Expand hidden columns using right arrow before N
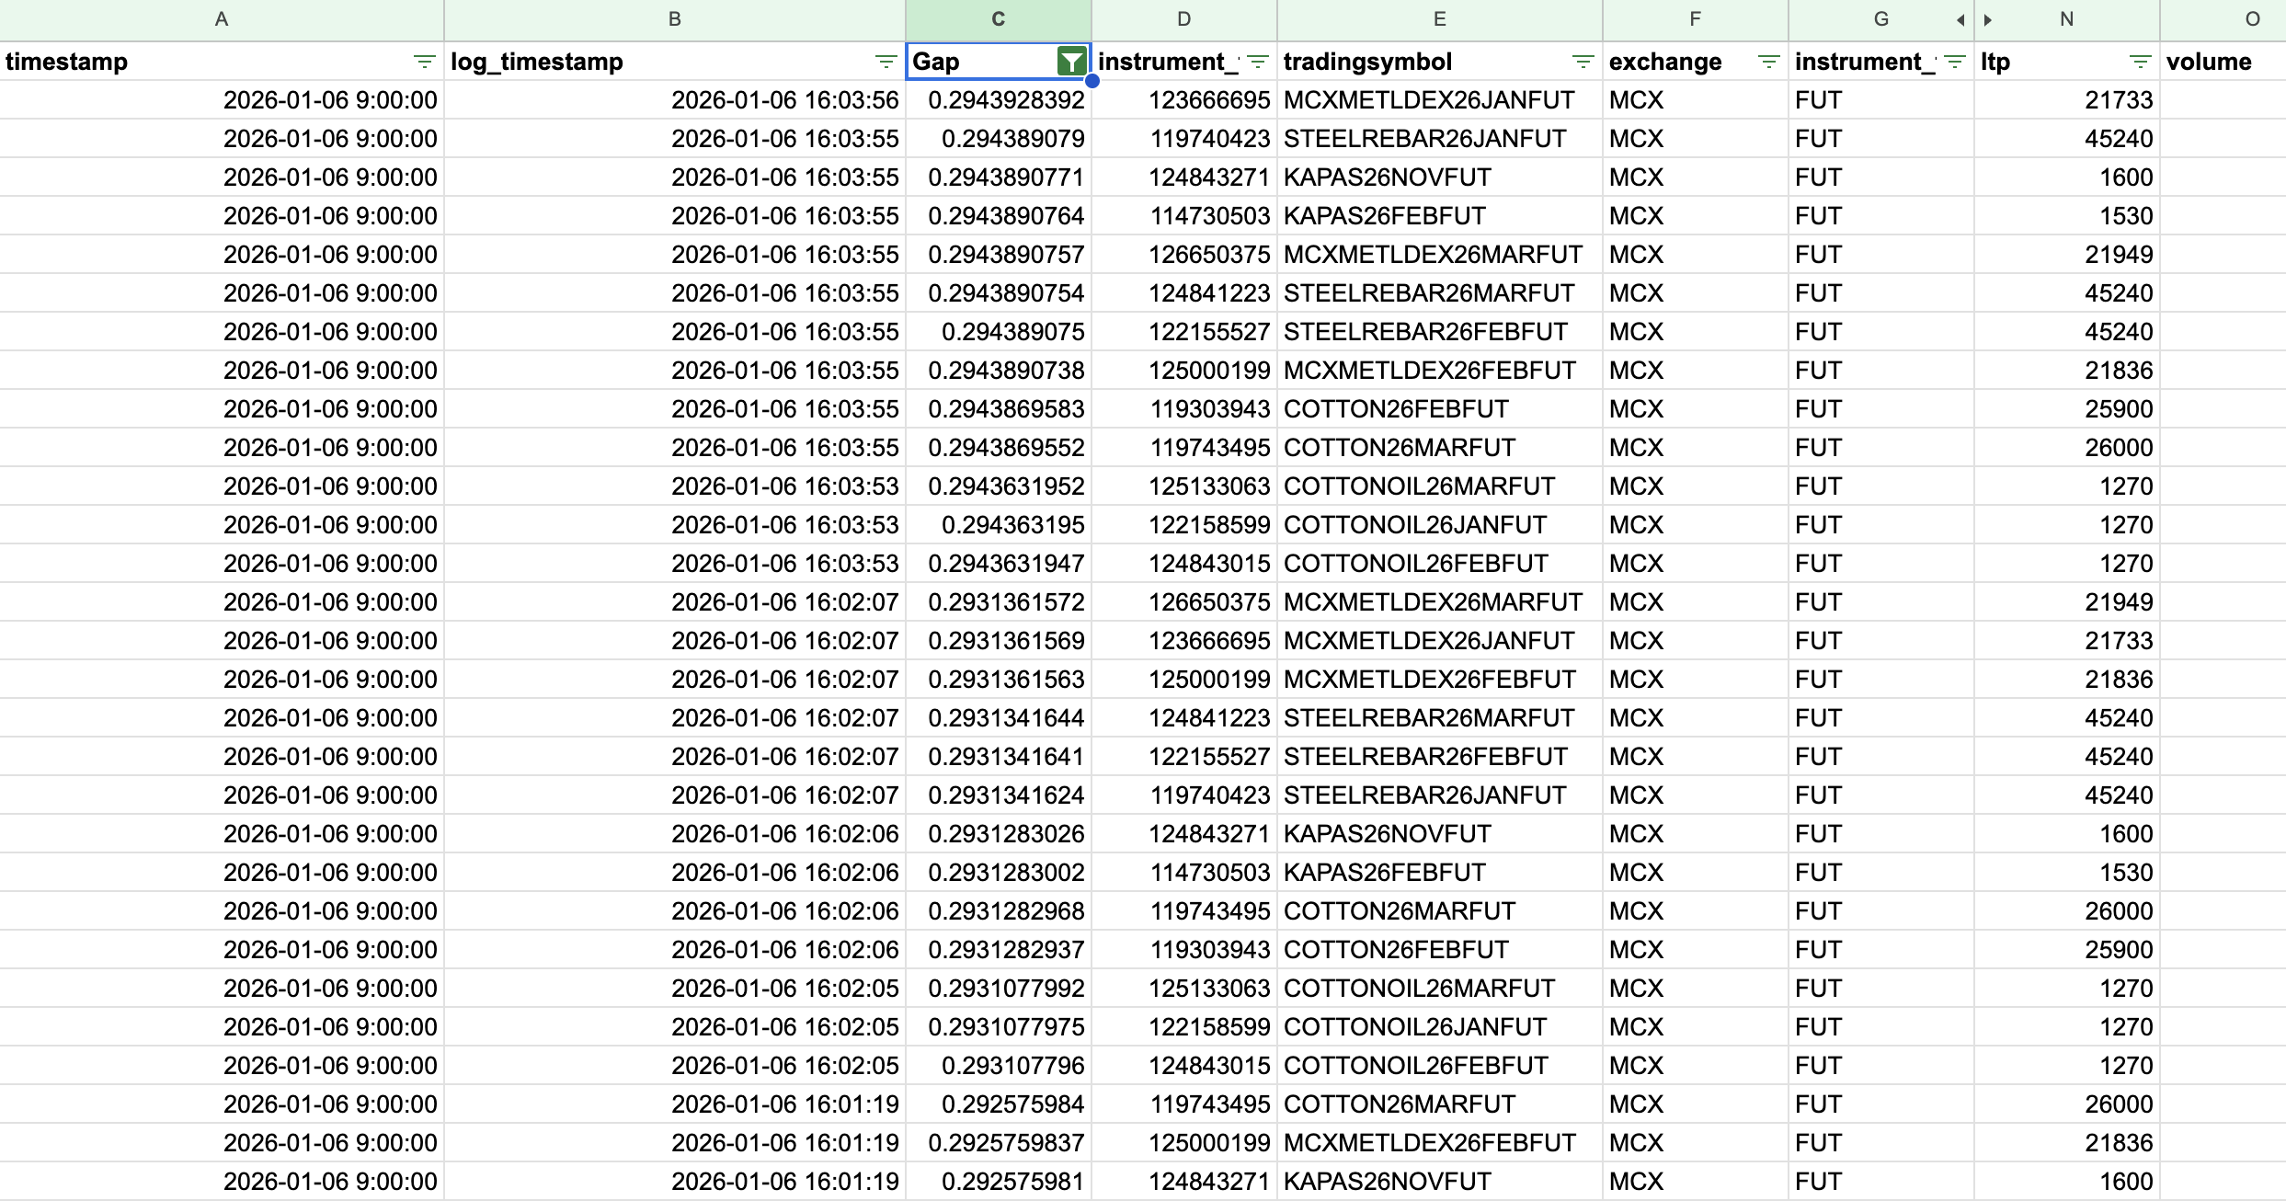Image resolution: width=2286 pixels, height=1201 pixels. point(1988,20)
